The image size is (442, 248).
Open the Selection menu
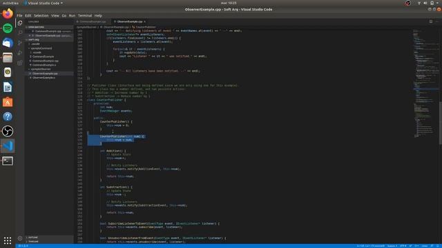tap(41, 16)
